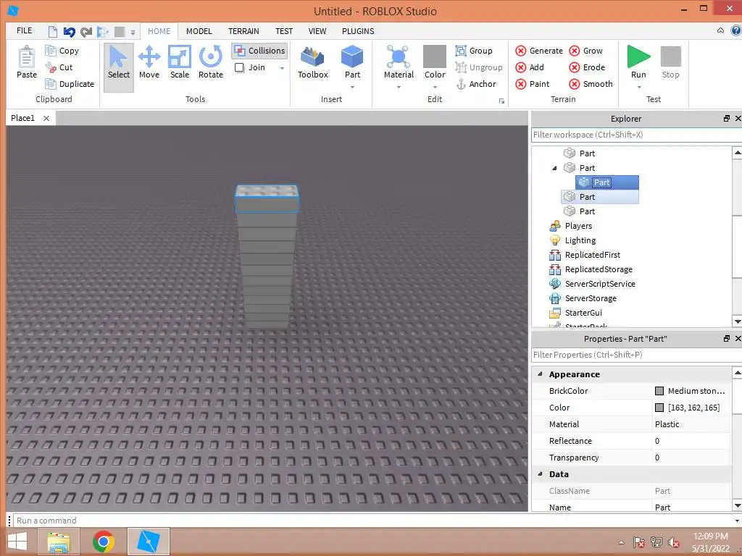This screenshot has width=742, height=556.
Task: Click the Erode terrain tool
Action: tap(587, 67)
